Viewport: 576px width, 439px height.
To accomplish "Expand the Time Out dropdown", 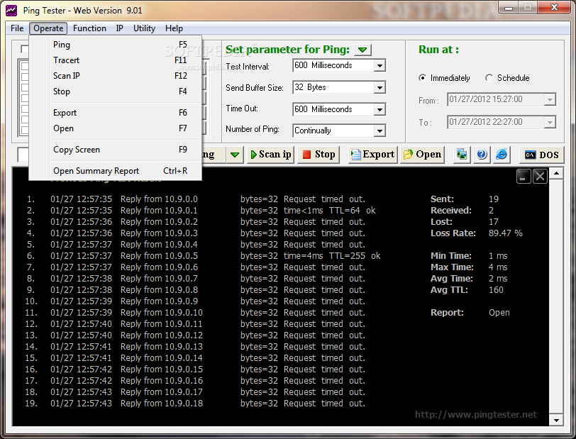I will (x=380, y=109).
